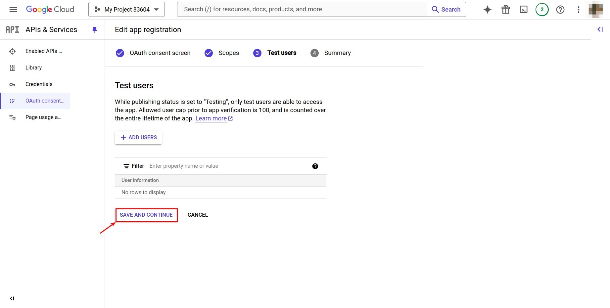Open the My Project 83604 dropdown
This screenshot has width=610, height=308.
pyautogui.click(x=126, y=9)
